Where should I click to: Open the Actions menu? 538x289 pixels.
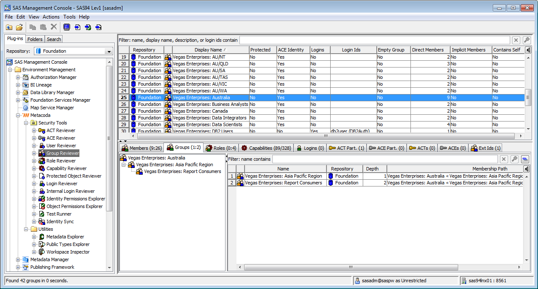point(51,17)
